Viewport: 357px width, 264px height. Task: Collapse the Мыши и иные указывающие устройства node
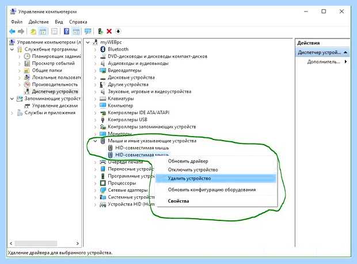96,141
